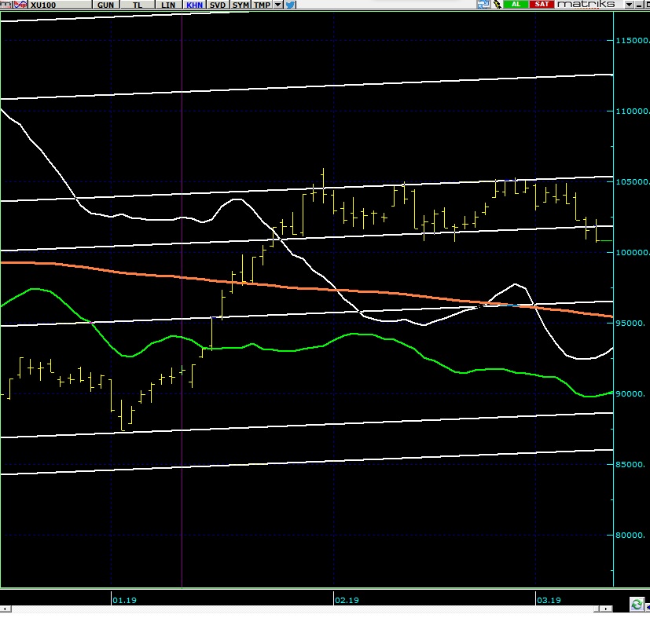
Task: Click the 110000 price axis label
Action: click(632, 111)
